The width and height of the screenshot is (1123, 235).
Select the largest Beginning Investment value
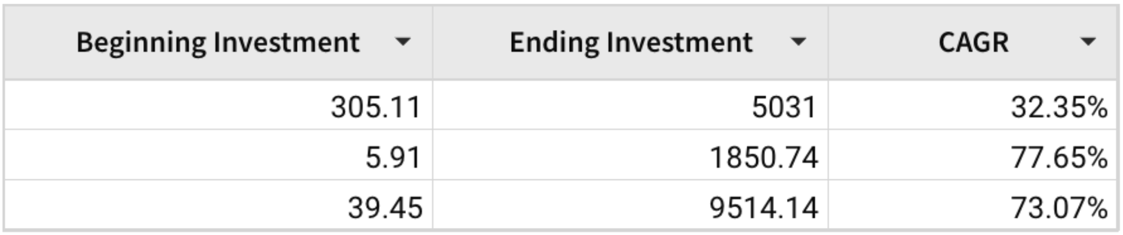click(218, 105)
